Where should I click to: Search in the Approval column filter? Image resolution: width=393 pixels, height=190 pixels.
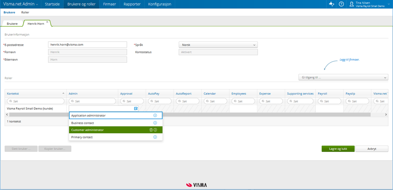(132, 101)
